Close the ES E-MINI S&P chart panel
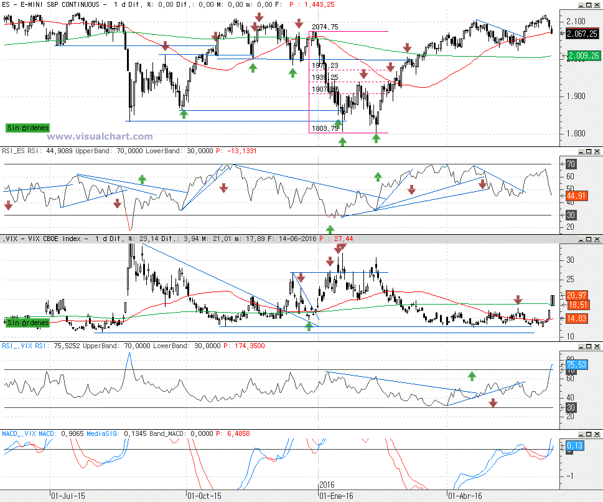Screen dimensions: 603x502 pos(596,6)
